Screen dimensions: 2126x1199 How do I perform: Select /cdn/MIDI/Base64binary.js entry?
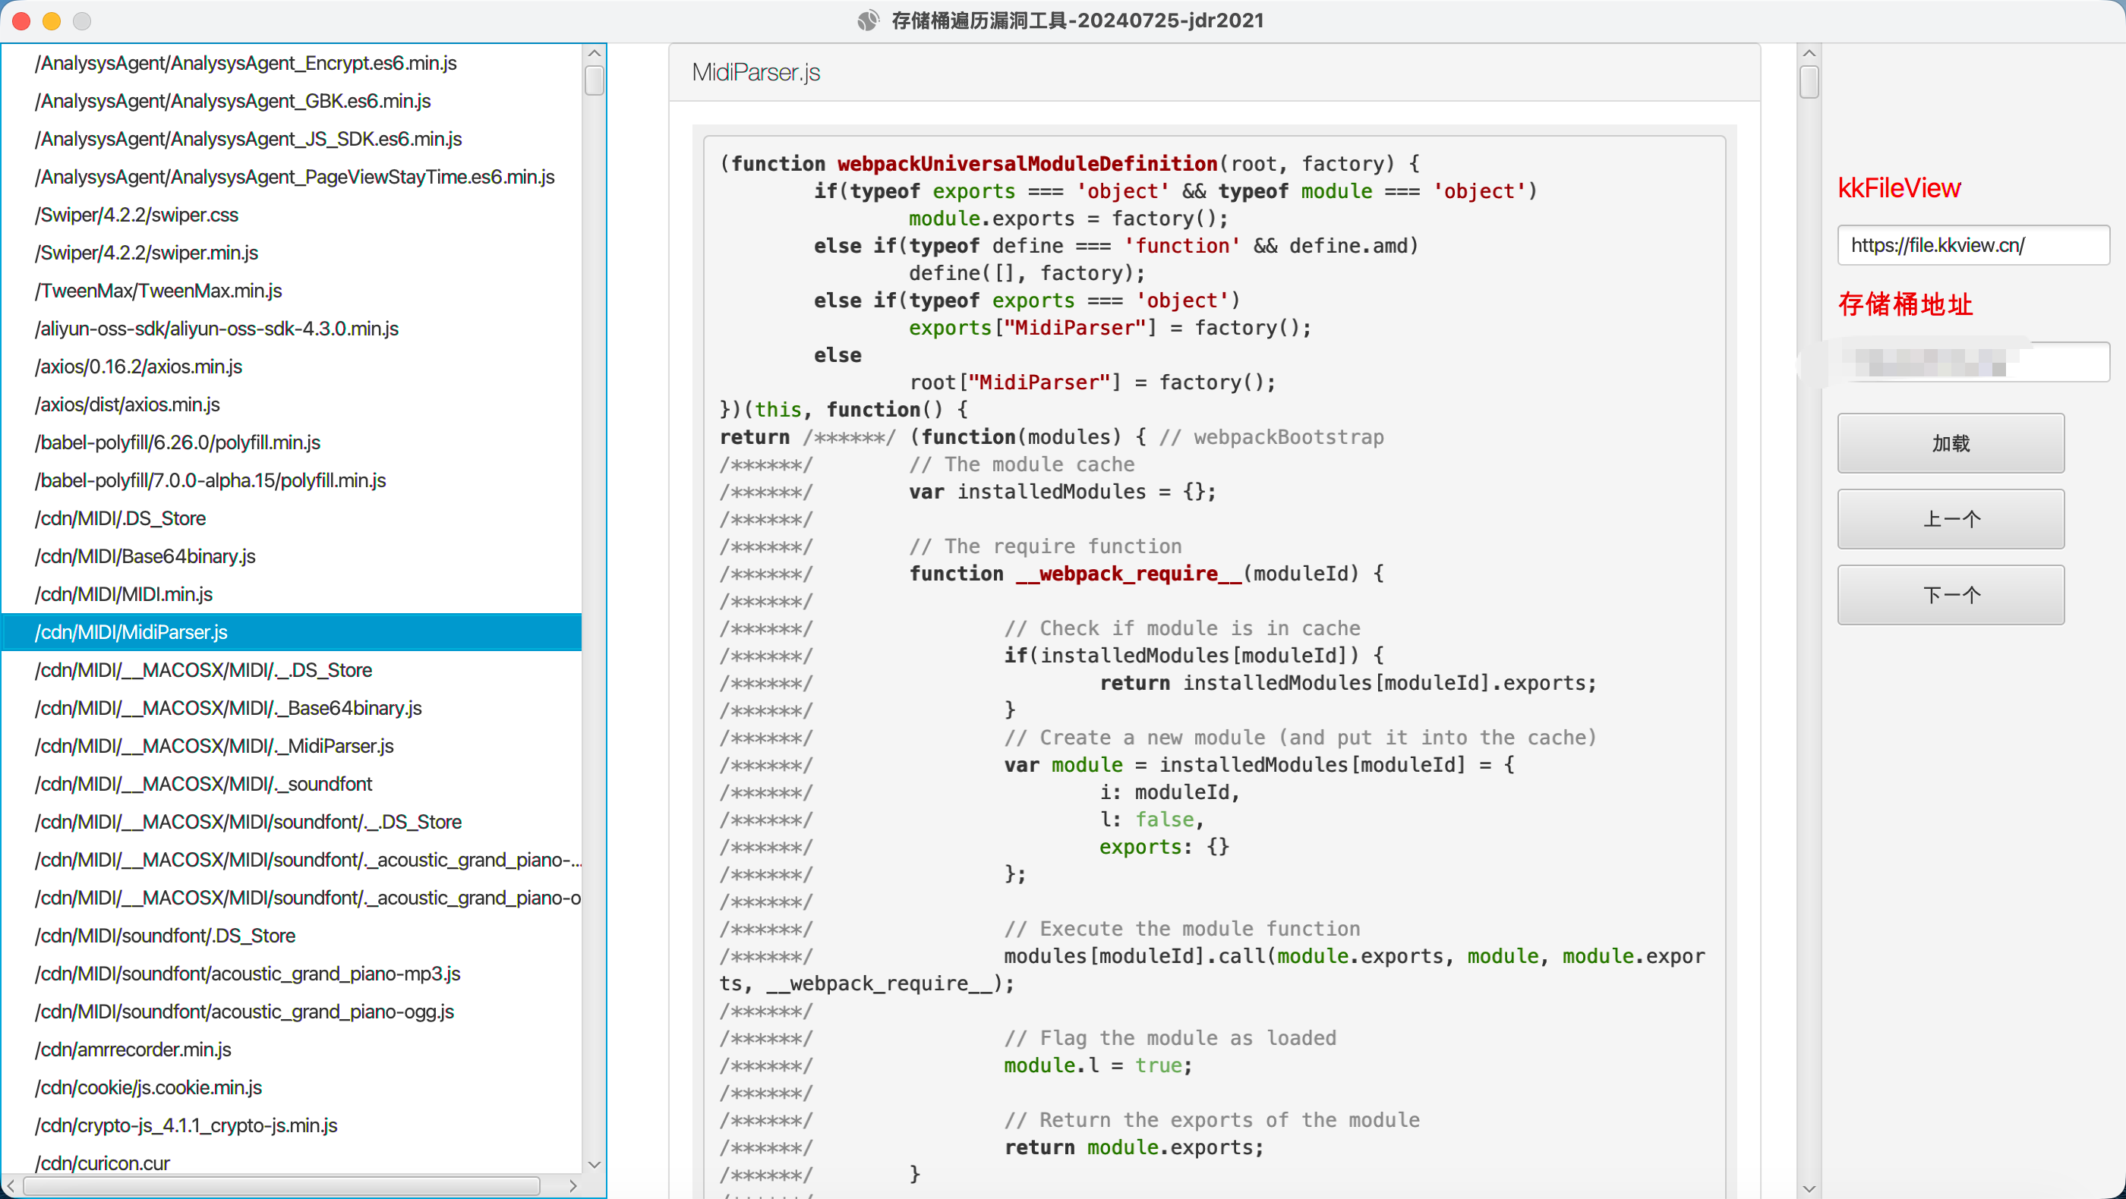coord(145,556)
